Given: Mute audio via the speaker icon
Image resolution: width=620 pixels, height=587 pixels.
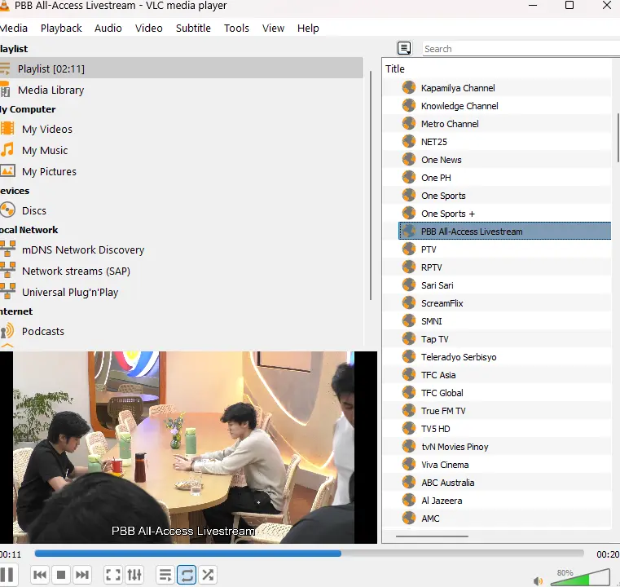Looking at the screenshot, I should point(538,580).
